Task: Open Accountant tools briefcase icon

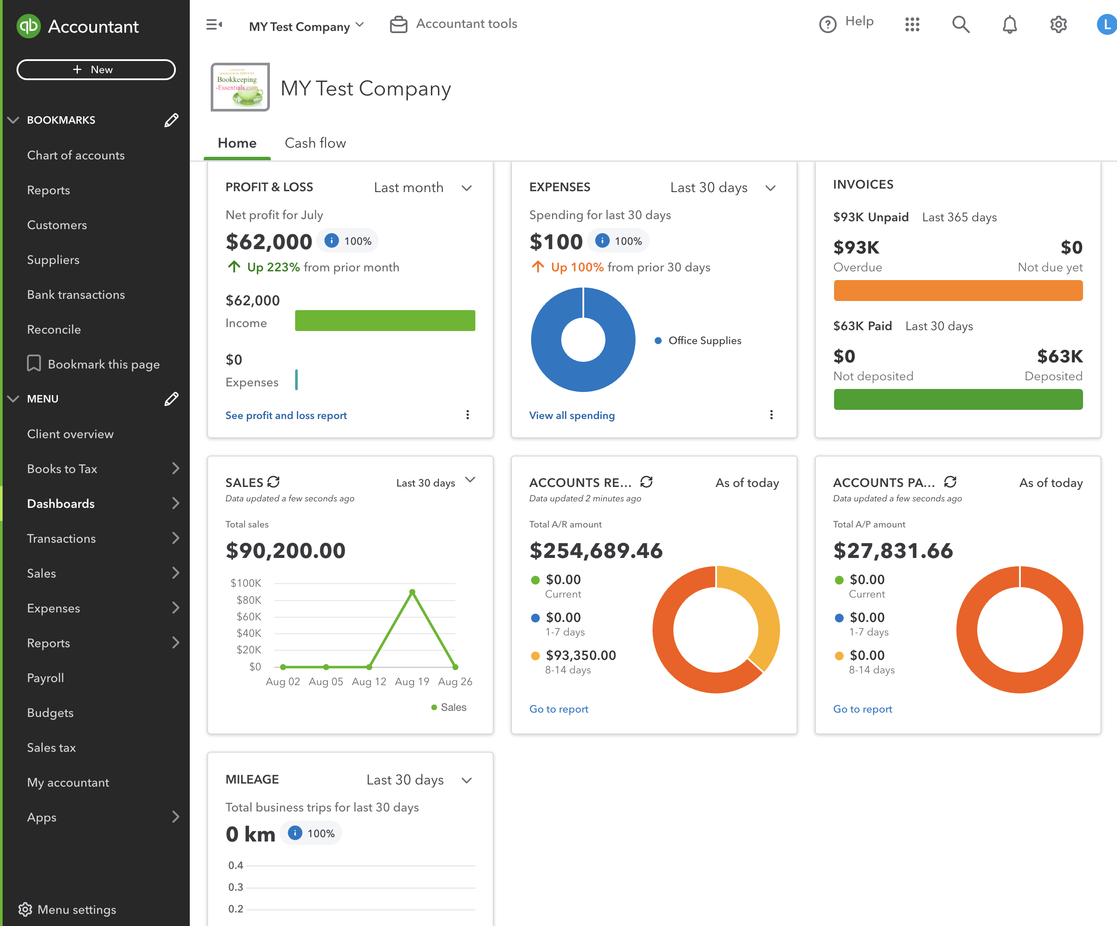Action: coord(398,24)
